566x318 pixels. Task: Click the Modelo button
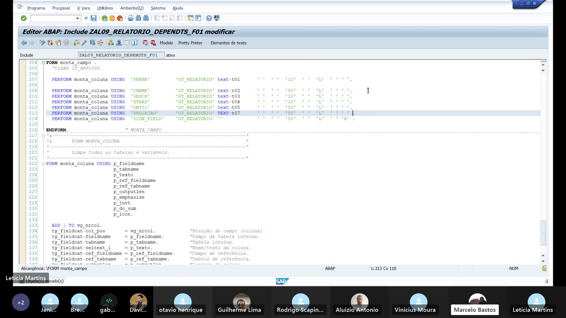[x=166, y=43]
